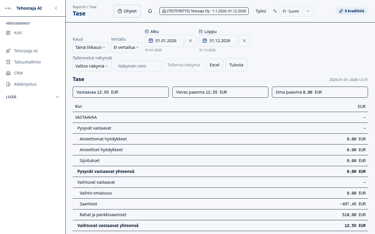Screen dimensions: 375x234
Task: Click the Tallenna näkymä button
Action: [x=183, y=65]
